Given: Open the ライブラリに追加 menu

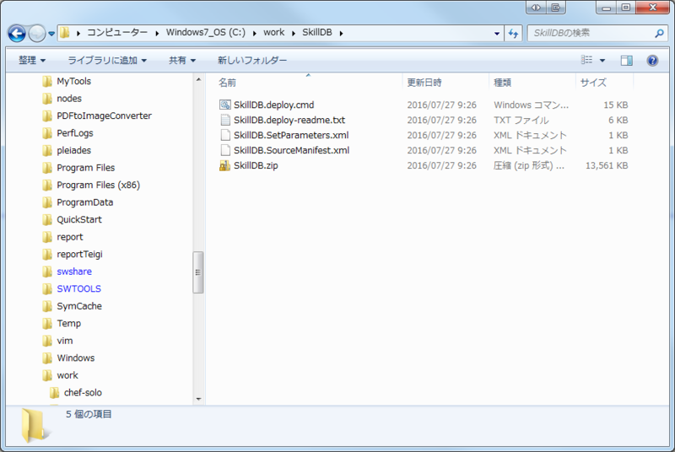Looking at the screenshot, I should pyautogui.click(x=107, y=60).
